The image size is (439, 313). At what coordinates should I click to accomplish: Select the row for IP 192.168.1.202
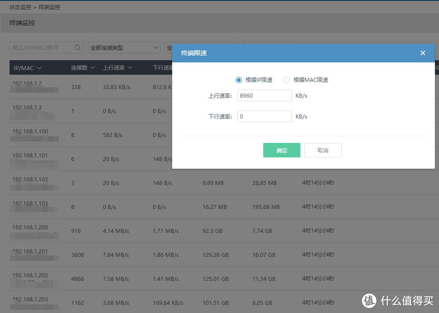coord(224,279)
